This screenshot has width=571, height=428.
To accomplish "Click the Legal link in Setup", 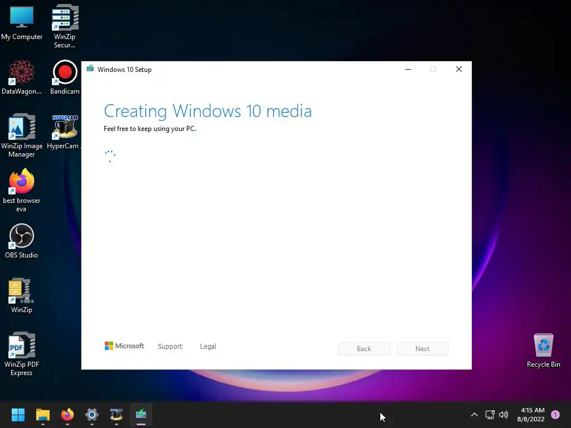I will [208, 347].
